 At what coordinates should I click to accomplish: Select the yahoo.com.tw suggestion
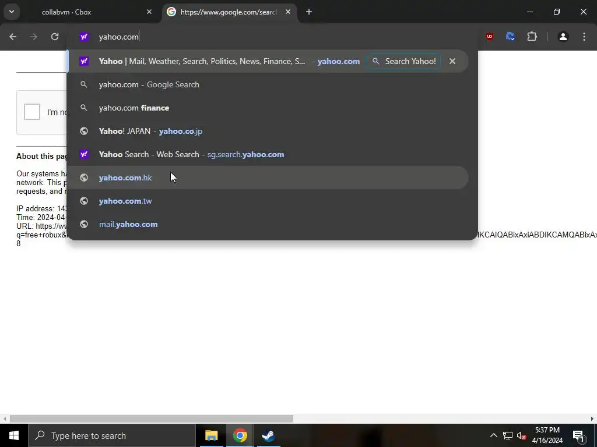[268, 201]
